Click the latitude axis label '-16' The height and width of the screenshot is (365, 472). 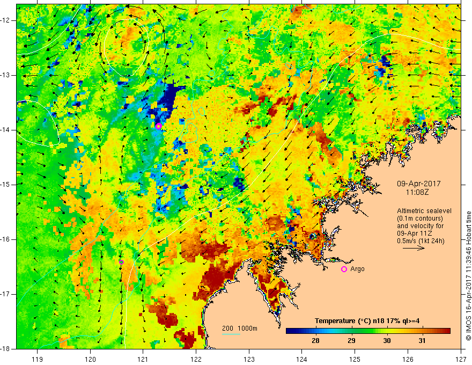[5, 239]
